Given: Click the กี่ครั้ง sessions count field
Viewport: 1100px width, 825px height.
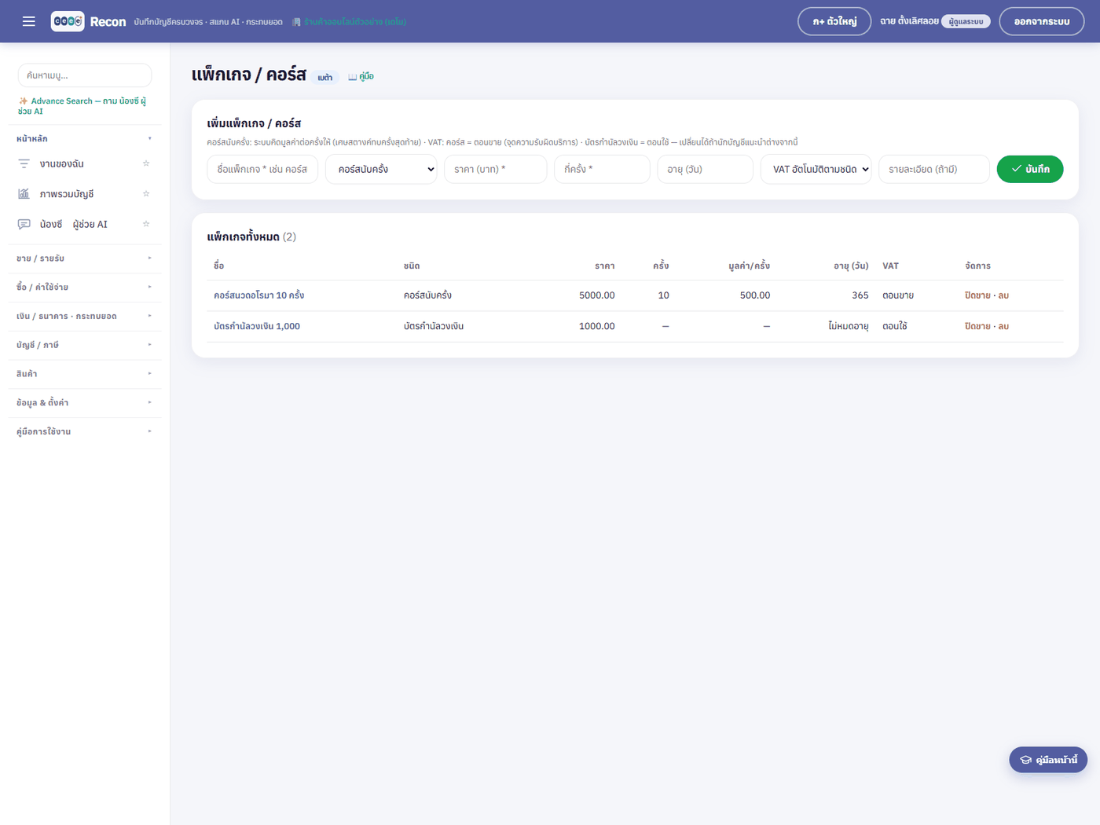Looking at the screenshot, I should pyautogui.click(x=602, y=169).
